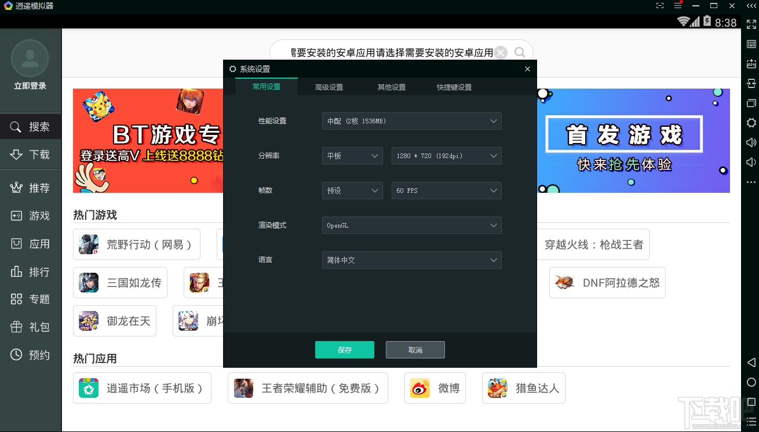This screenshot has height=432, width=759.
Task: Click the volume down speaker icon
Action: 751,162
